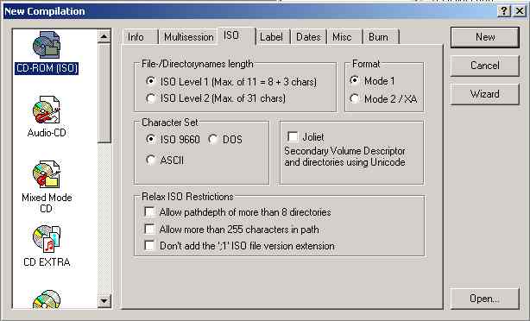Viewport: 530px width, 321px height.
Task: Tick Allow more than 255 characters in path
Action: click(x=149, y=229)
